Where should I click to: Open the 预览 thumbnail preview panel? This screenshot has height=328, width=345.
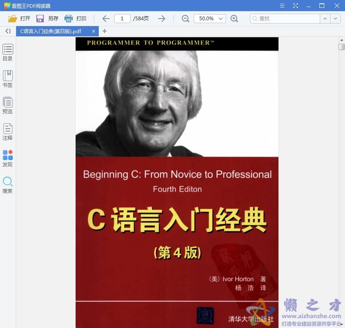(8, 105)
